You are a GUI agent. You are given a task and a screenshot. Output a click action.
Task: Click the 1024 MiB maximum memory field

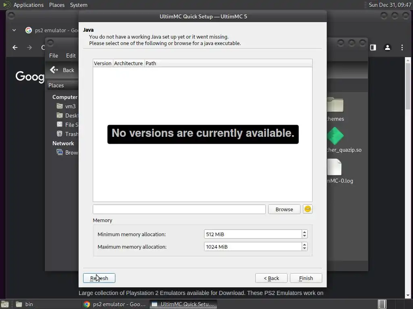pyautogui.click(x=253, y=247)
